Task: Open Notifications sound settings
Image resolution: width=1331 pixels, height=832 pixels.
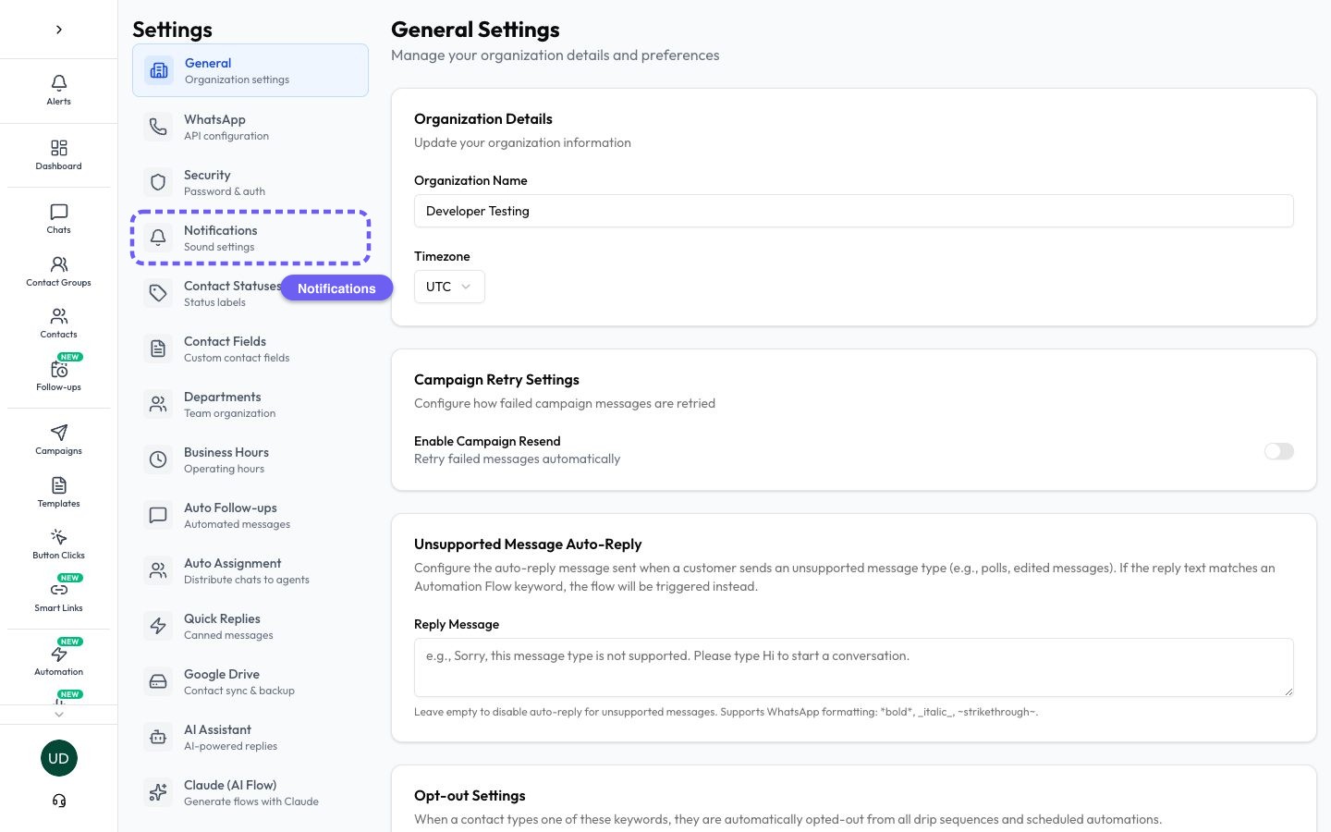Action: (x=250, y=238)
